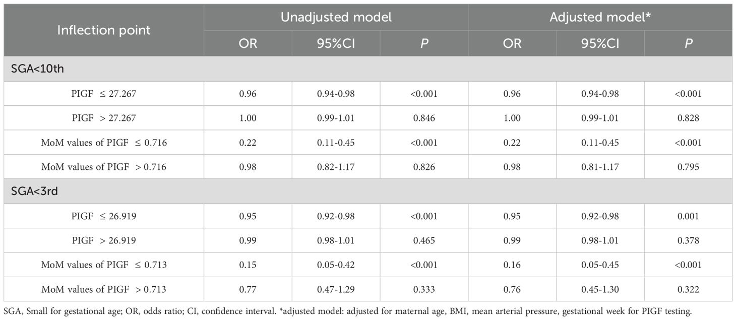736x320 pixels.
Task: Select the 0.81-1.17 confidence interval cell
Action: pos(600,167)
